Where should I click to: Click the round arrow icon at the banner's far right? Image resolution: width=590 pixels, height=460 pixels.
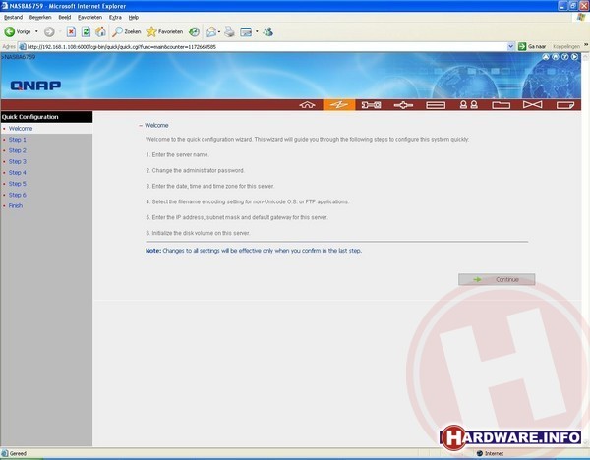point(574,57)
